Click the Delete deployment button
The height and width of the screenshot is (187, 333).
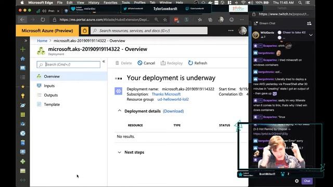click(123, 63)
